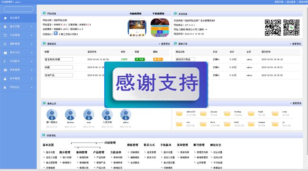This screenshot has width=308, height=171.
Task: Click the blue statistics icon after 访客统计
Action: point(56,33)
